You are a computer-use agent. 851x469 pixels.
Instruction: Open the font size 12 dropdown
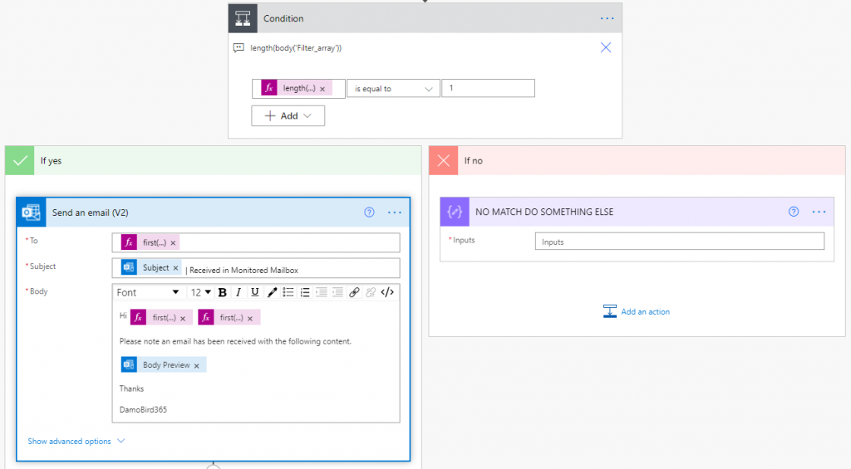click(200, 292)
